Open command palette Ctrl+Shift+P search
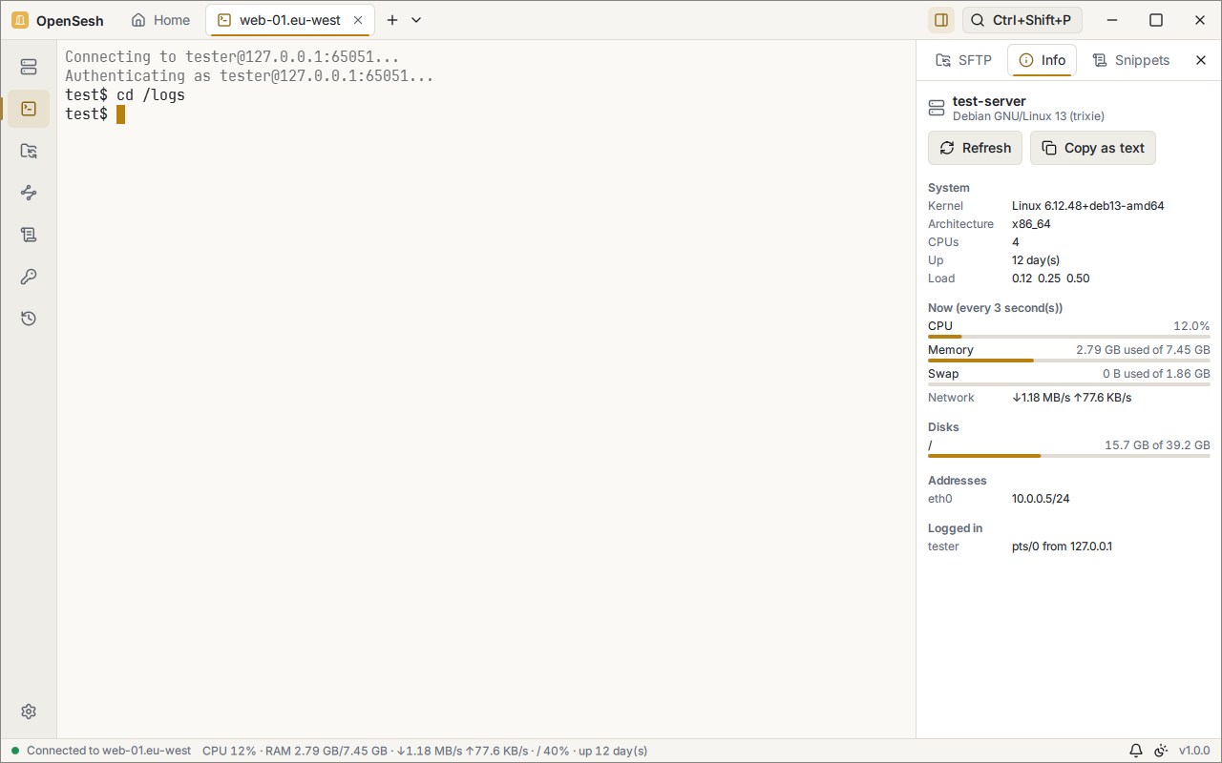This screenshot has height=763, width=1222. 1022,20
